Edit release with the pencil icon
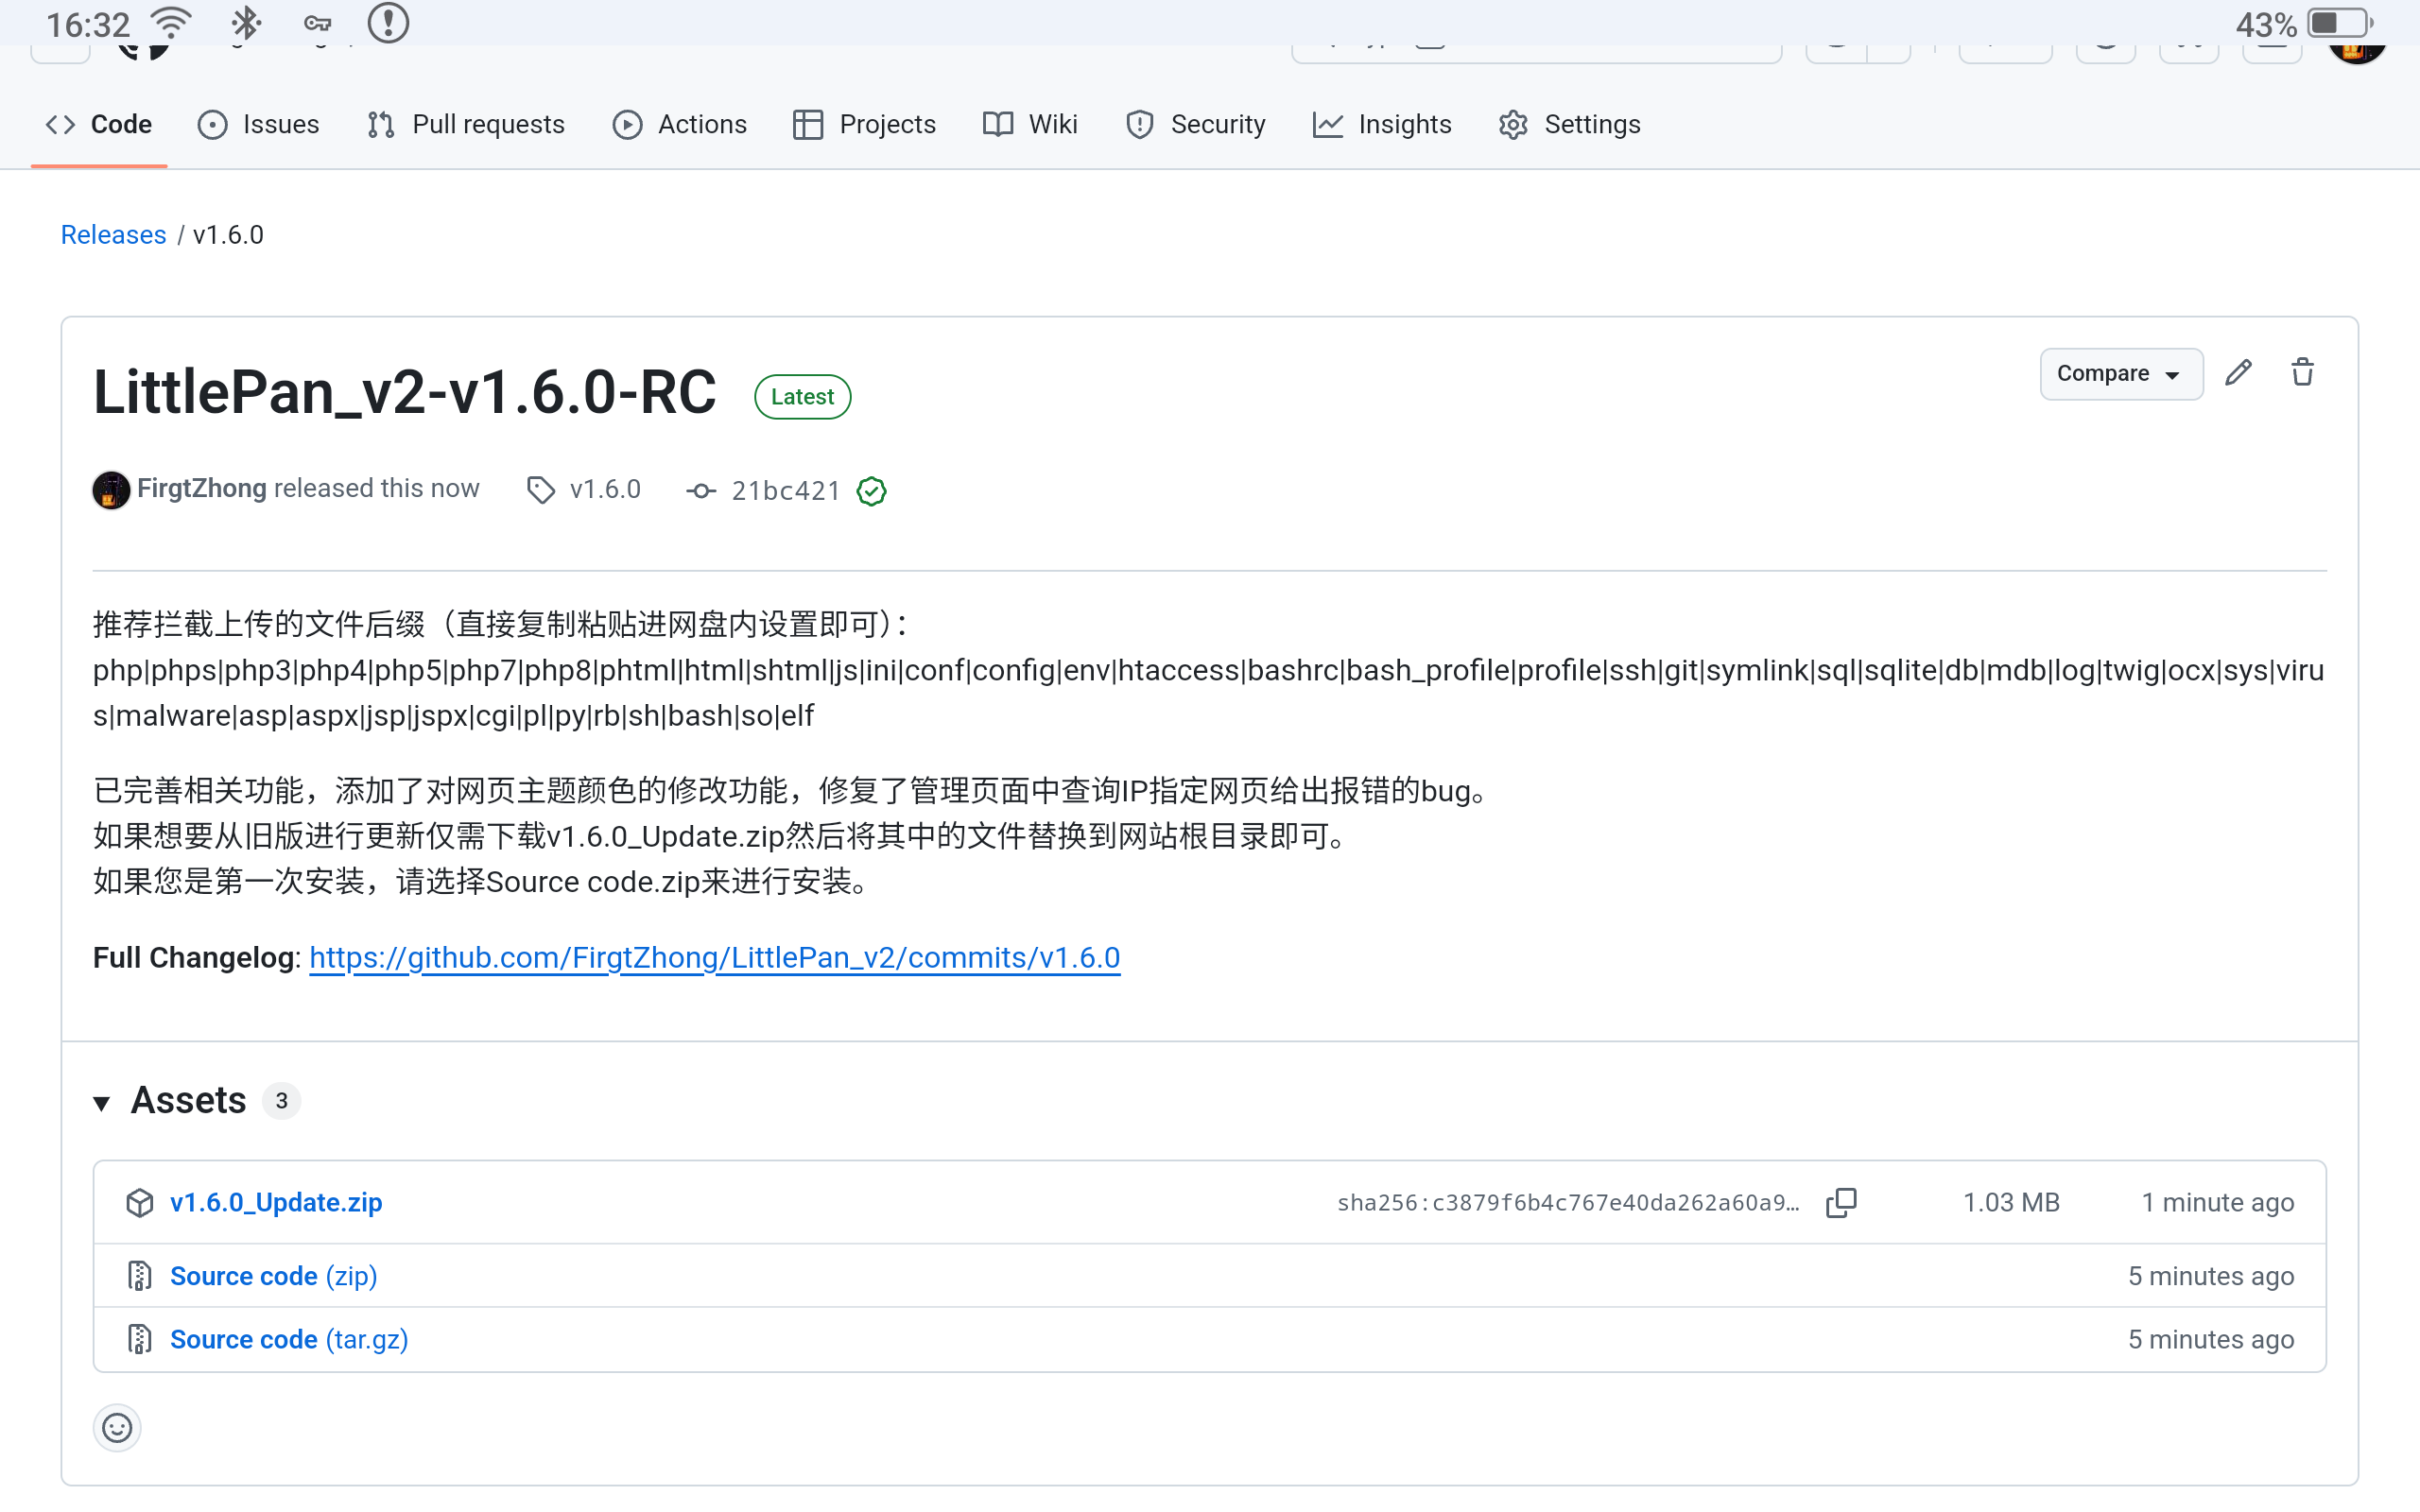This screenshot has height=1512, width=2420. point(2239,373)
